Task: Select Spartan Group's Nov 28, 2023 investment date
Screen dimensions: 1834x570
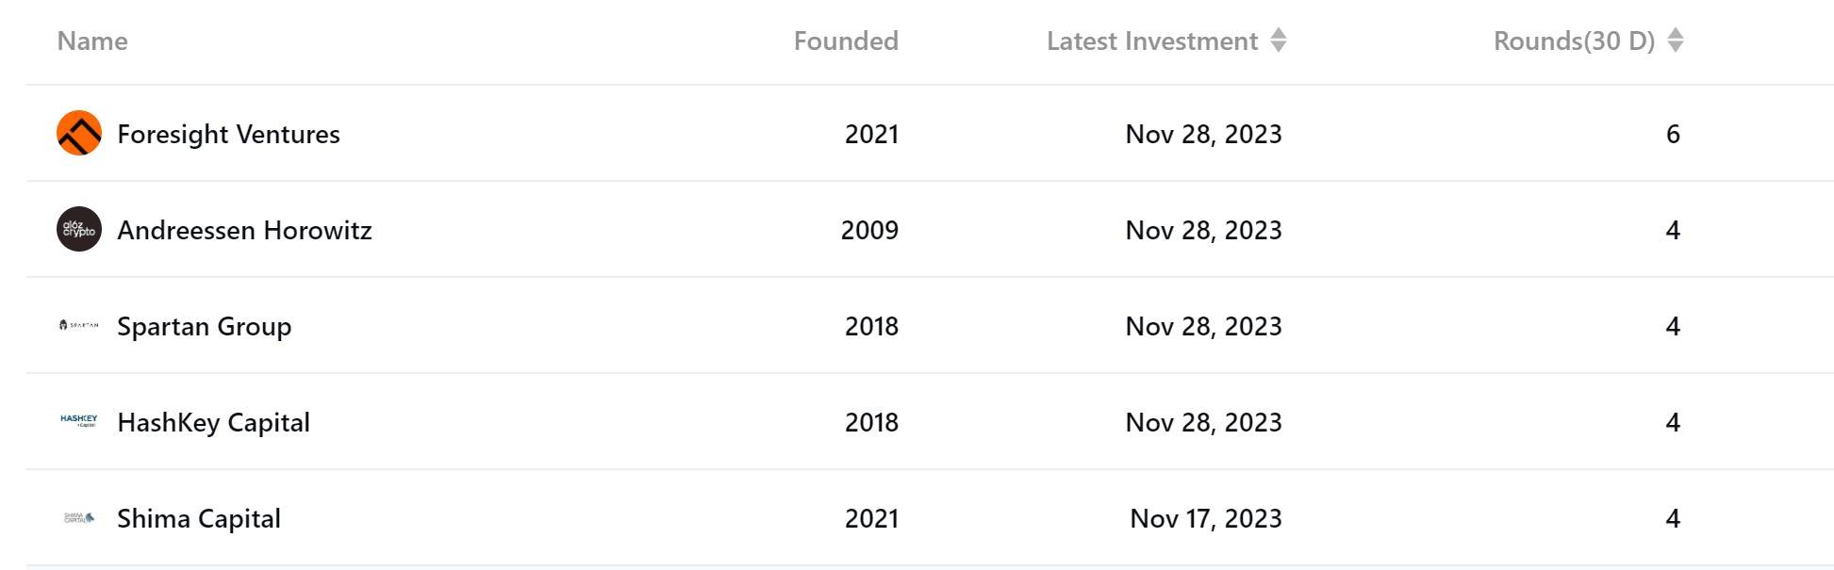Action: click(1204, 326)
